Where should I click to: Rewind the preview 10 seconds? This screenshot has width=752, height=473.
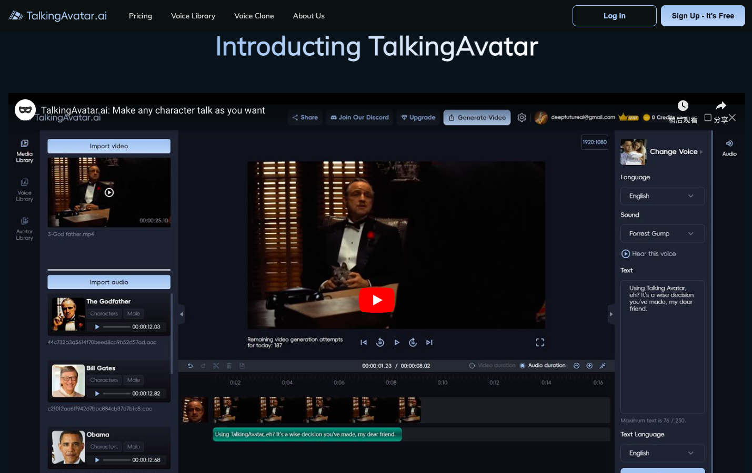pos(380,342)
